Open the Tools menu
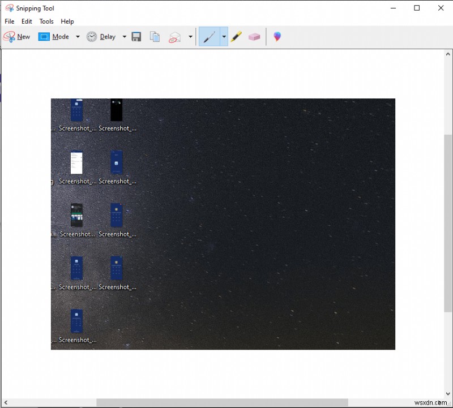The width and height of the screenshot is (453, 408). click(x=46, y=21)
